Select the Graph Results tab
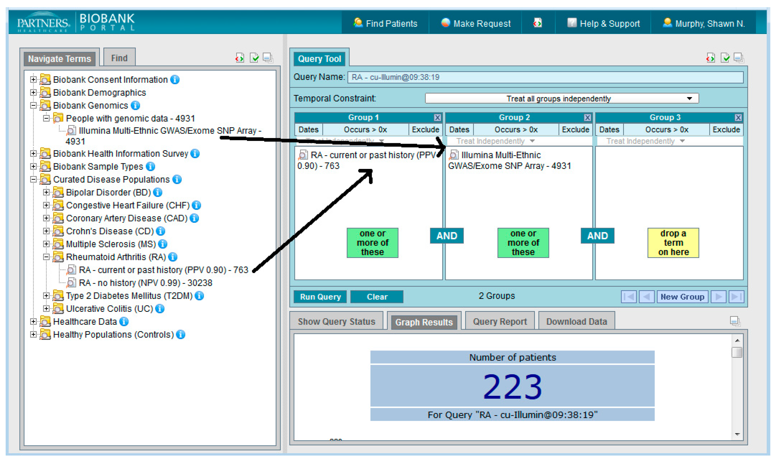The image size is (777, 463). point(424,322)
